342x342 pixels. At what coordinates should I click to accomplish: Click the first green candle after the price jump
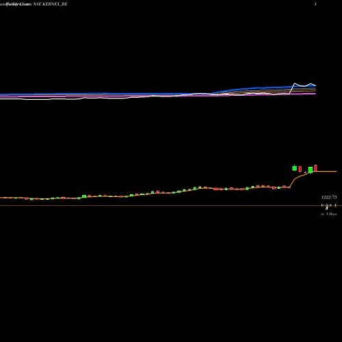tap(295, 168)
